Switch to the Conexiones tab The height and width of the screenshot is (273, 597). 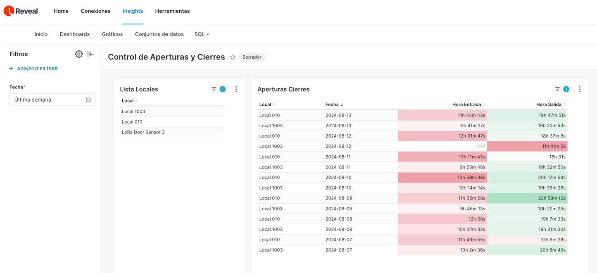[95, 11]
